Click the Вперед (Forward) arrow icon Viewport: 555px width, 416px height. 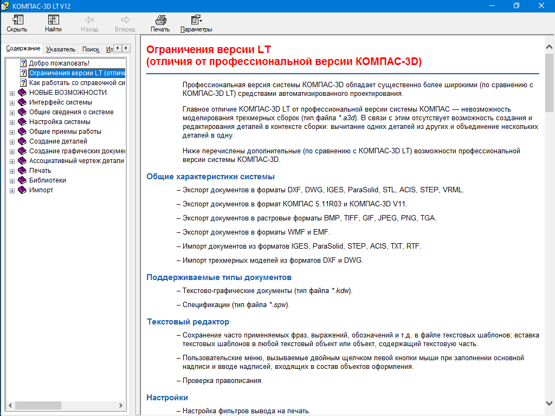click(125, 19)
